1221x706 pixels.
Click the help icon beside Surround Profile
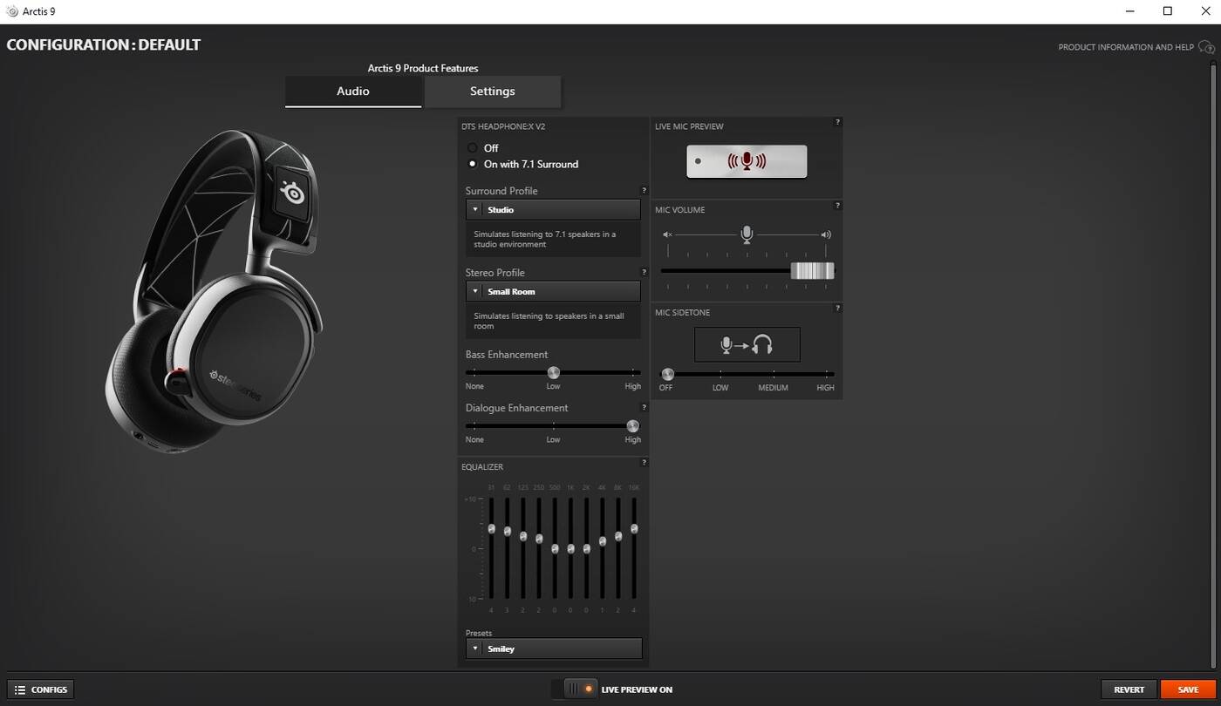click(x=645, y=191)
